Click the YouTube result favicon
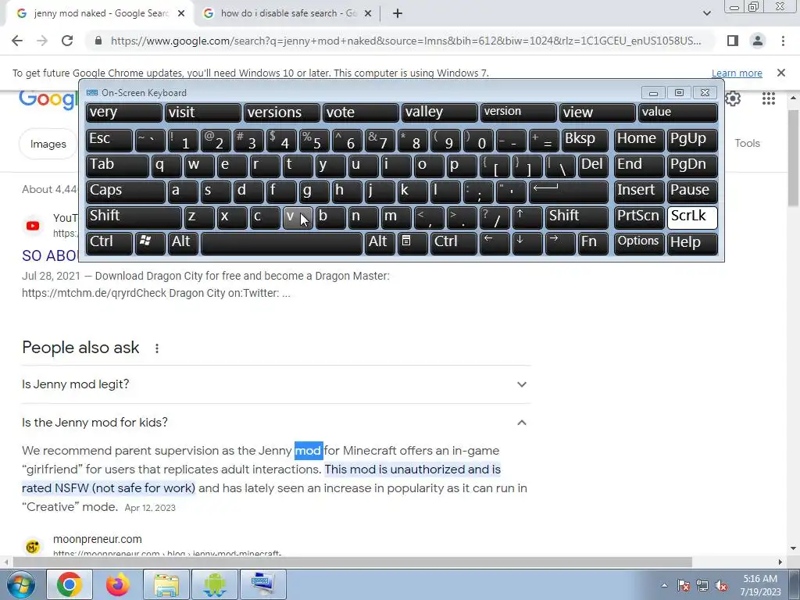 coord(33,226)
